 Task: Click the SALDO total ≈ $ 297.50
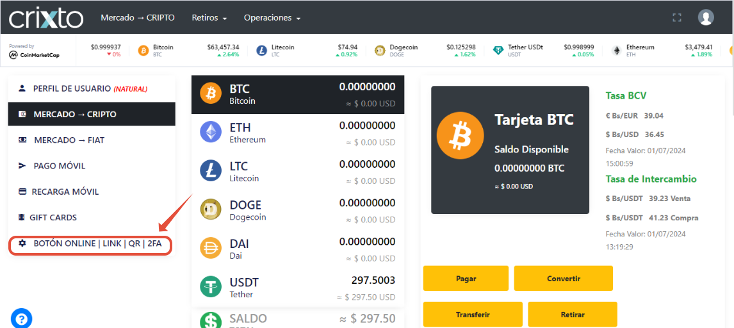pyautogui.click(x=368, y=318)
